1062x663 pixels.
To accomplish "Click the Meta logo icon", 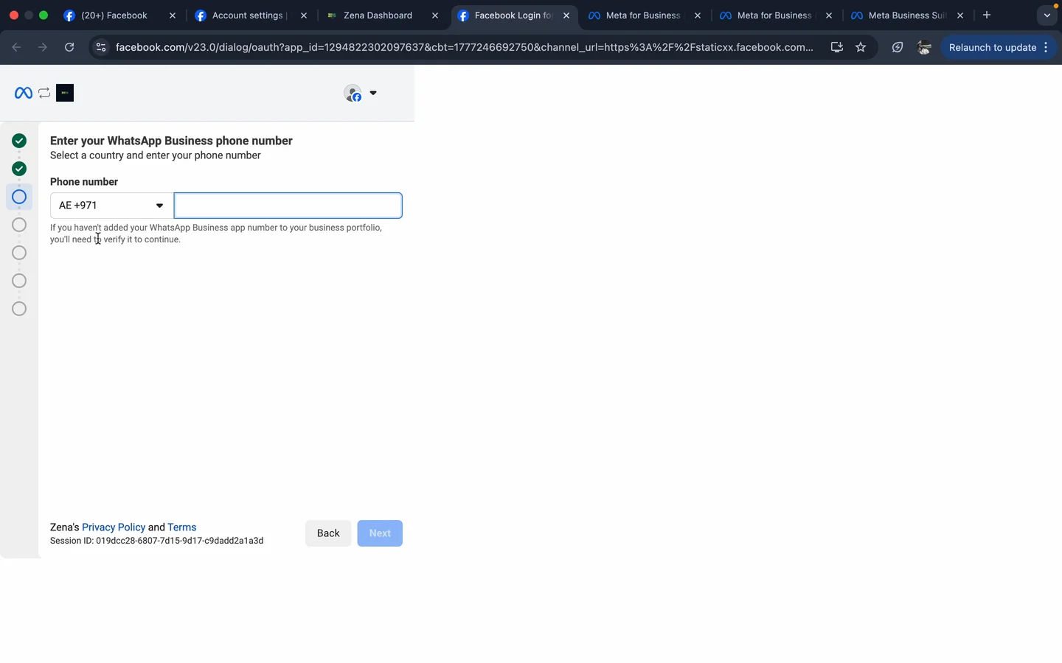I will [x=24, y=93].
